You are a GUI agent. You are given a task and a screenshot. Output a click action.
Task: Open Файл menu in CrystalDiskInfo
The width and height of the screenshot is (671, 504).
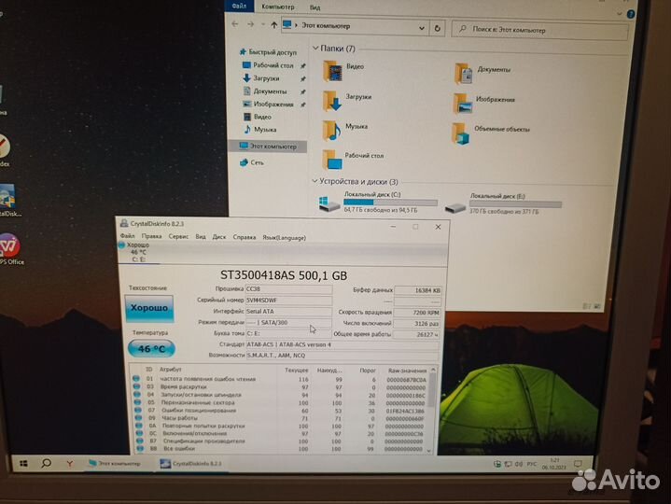[128, 236]
